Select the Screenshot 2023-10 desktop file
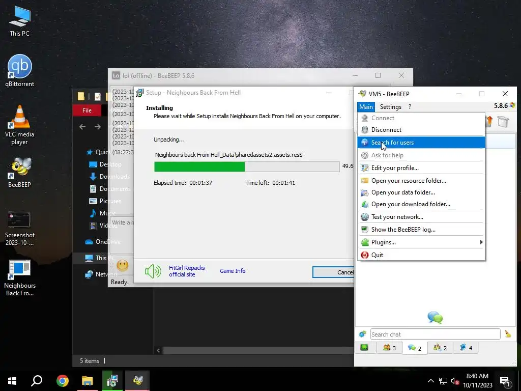Image resolution: width=521 pixels, height=391 pixels. coord(20,229)
